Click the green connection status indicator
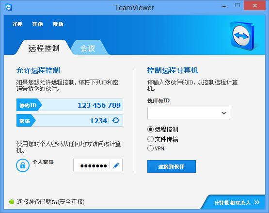This screenshot has height=213, width=269. tap(12, 202)
